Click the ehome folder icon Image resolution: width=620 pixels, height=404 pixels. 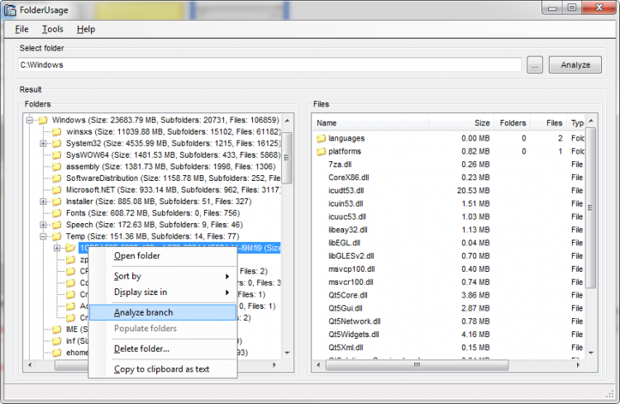point(57,352)
